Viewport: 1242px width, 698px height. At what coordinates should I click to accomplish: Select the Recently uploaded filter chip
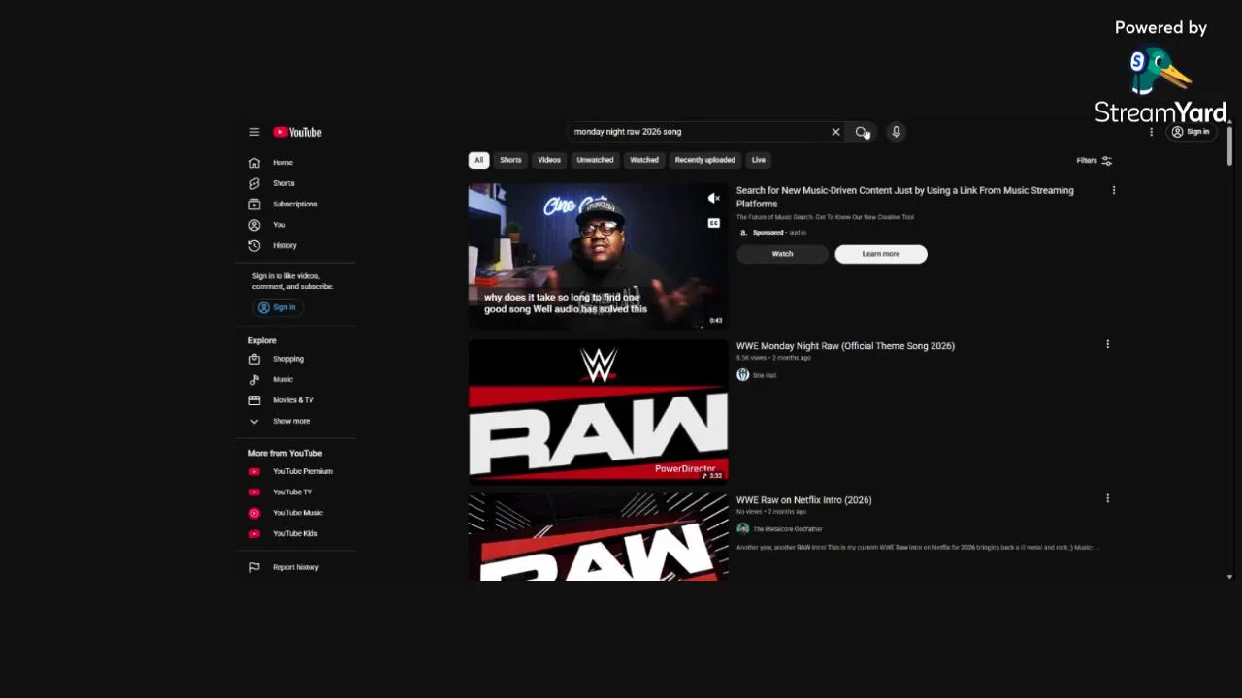(705, 160)
